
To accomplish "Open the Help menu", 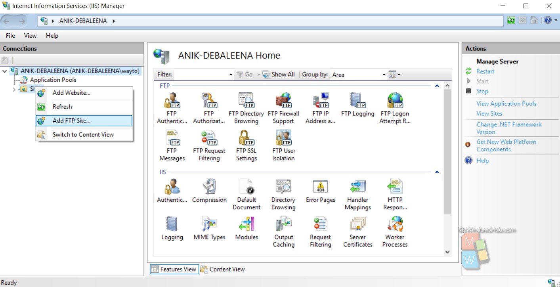I will tap(52, 36).
